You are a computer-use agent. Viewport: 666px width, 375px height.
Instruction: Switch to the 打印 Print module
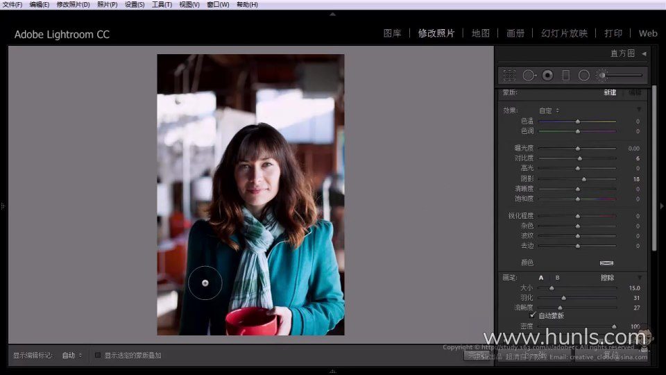(613, 33)
